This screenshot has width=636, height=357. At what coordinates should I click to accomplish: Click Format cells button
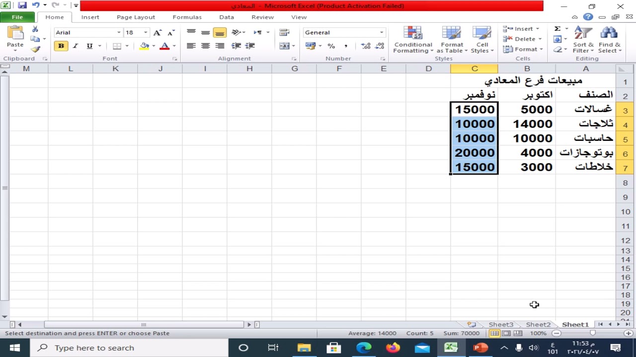point(522,50)
